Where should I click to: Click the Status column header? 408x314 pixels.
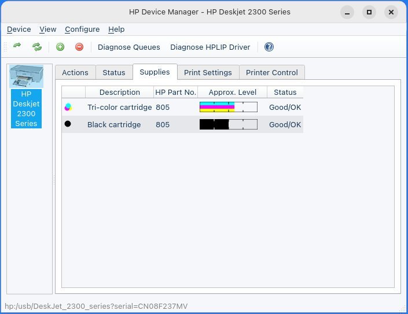coord(285,93)
